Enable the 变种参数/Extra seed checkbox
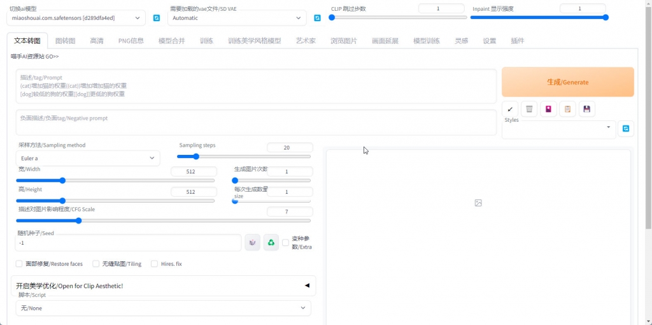The height and width of the screenshot is (325, 652). (x=285, y=243)
